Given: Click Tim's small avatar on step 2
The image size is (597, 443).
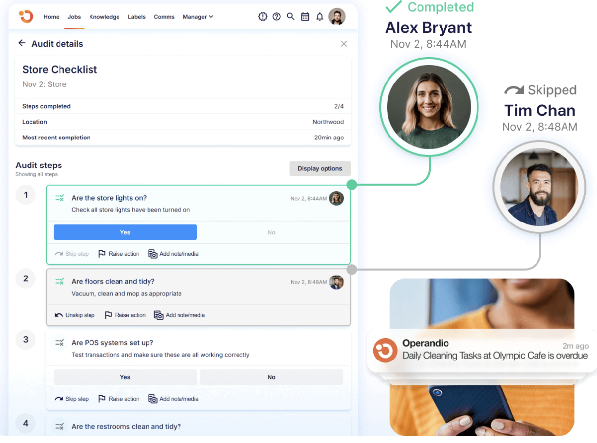Looking at the screenshot, I should (x=336, y=282).
